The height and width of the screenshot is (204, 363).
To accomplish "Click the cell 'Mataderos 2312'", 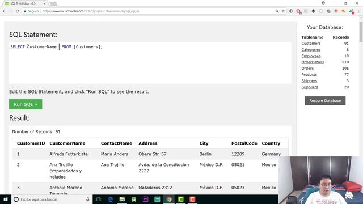I will [x=155, y=188].
